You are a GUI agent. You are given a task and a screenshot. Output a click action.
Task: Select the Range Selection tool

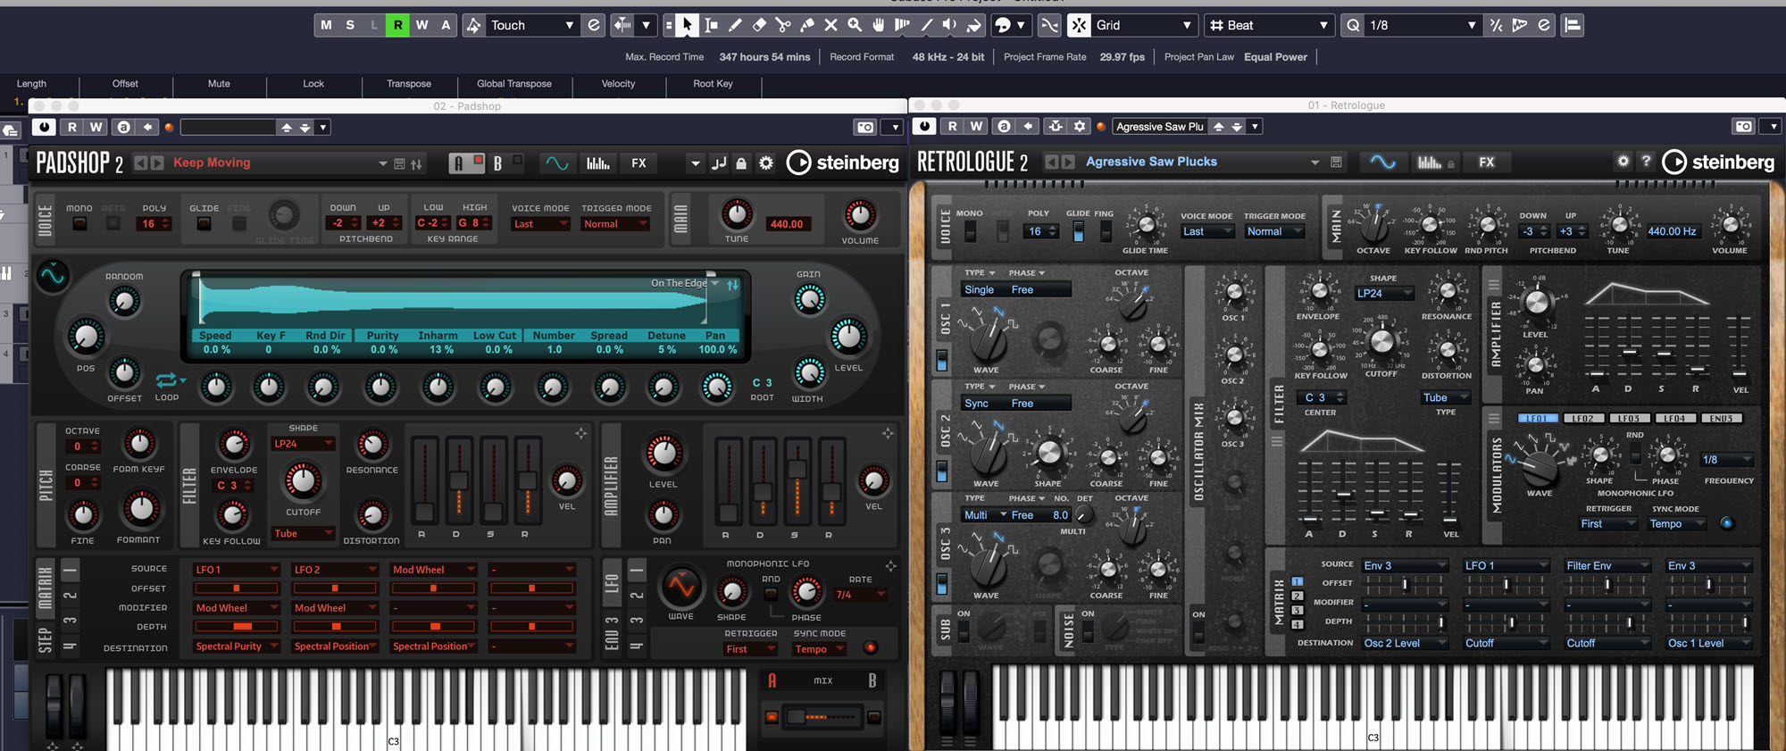[x=711, y=25]
